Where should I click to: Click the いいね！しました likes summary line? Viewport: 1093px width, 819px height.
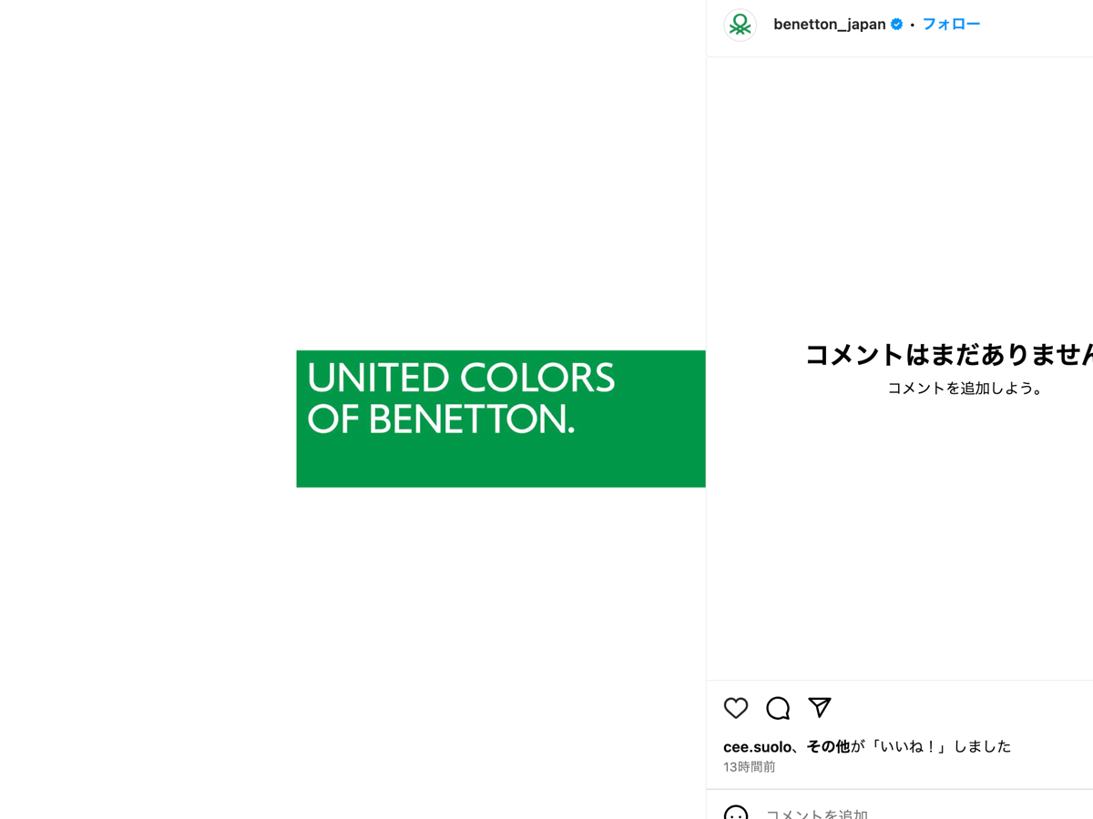click(x=865, y=746)
